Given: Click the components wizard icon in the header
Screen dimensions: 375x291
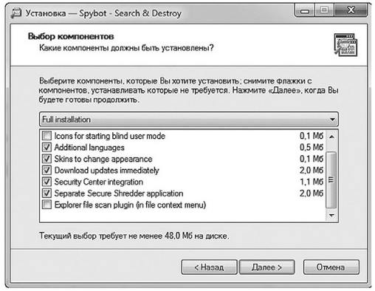Looking at the screenshot, I should (345, 45).
